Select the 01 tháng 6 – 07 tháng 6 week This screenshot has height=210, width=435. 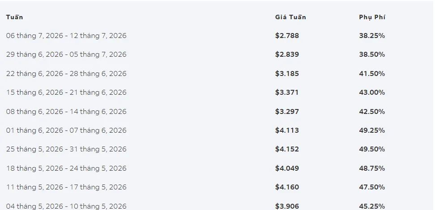[66, 130]
